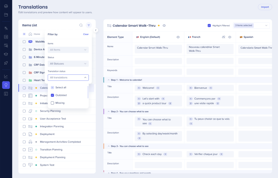Image resolution: width=278 pixels, height=178 pixels.
Task: Check the Missing translation status option
Action: (x=52, y=103)
